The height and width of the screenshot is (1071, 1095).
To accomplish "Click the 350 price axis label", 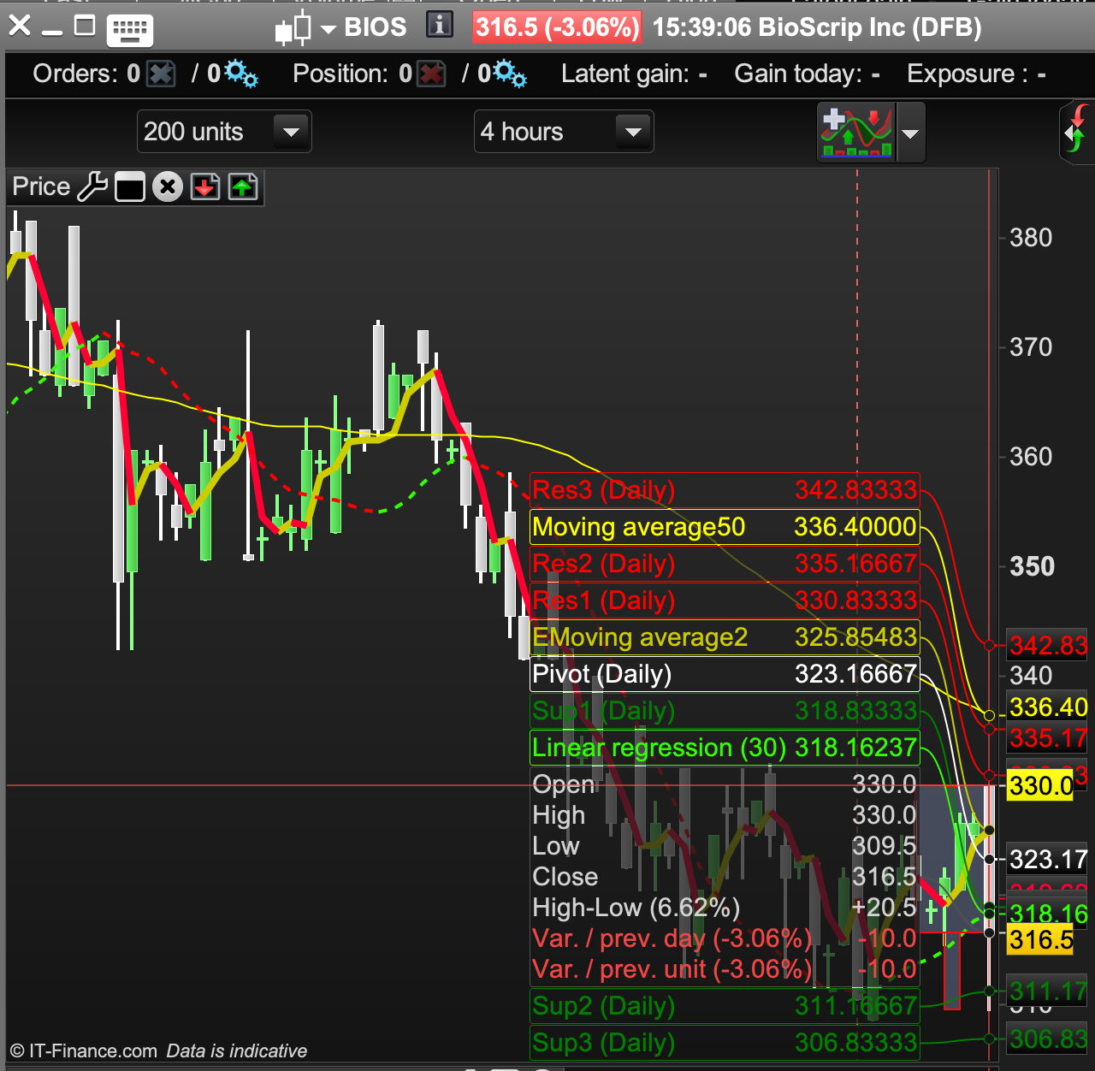I will click(x=1032, y=566).
